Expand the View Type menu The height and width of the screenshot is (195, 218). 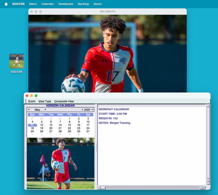(45, 101)
